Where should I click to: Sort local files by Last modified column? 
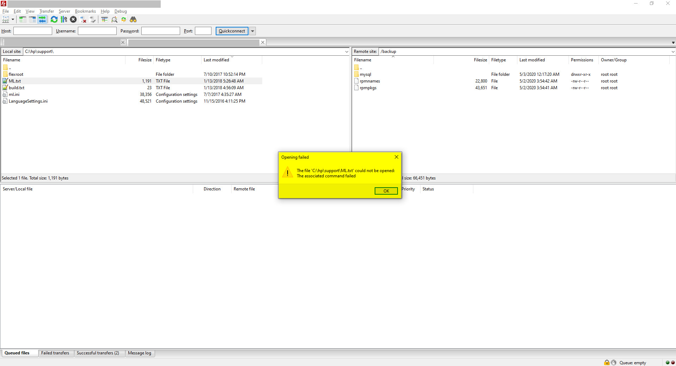tap(232, 60)
